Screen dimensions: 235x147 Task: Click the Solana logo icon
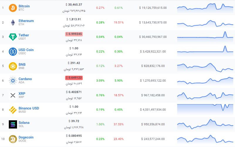click(13, 124)
